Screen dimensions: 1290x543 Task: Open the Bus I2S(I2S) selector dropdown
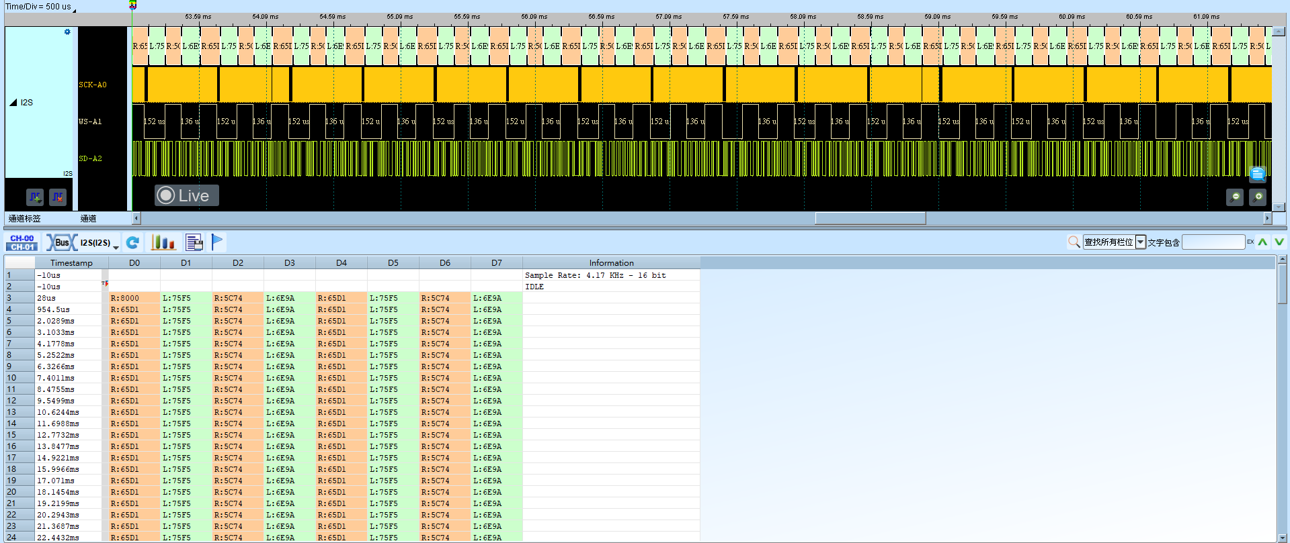click(83, 242)
